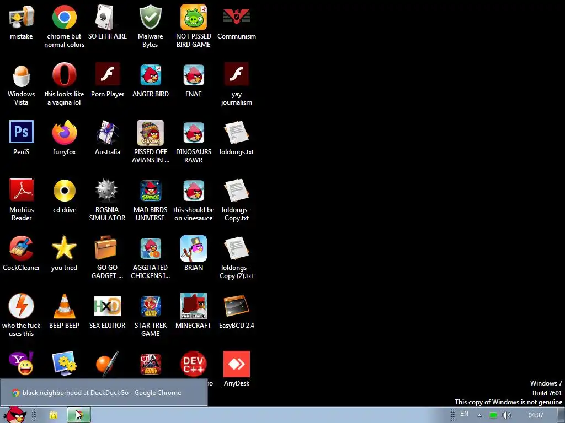Image resolution: width=565 pixels, height=423 pixels.
Task: Launch BOSNIA SIMULATOR minesweeper icon
Action: pyautogui.click(x=108, y=191)
